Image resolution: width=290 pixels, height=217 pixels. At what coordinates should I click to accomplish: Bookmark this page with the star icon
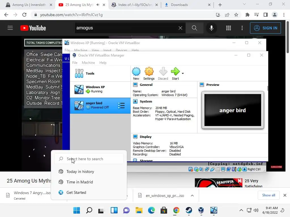[236, 15]
